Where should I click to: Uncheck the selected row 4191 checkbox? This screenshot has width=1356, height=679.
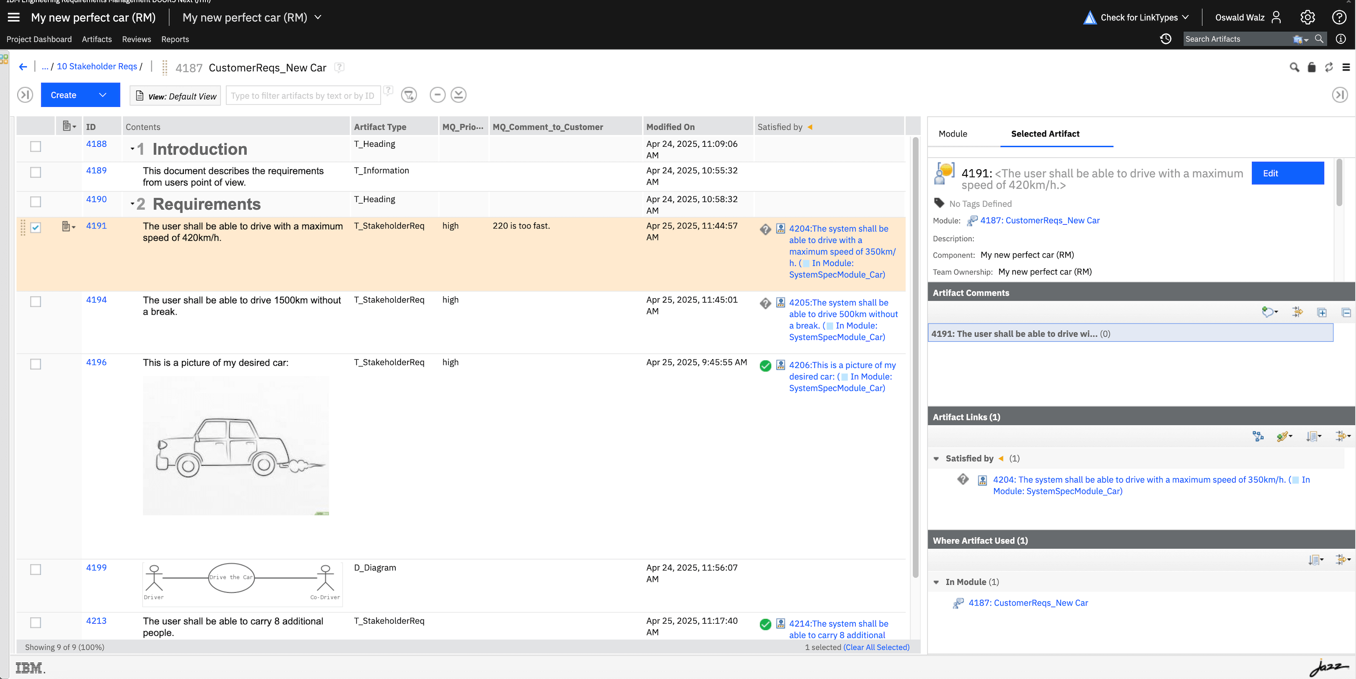click(35, 228)
